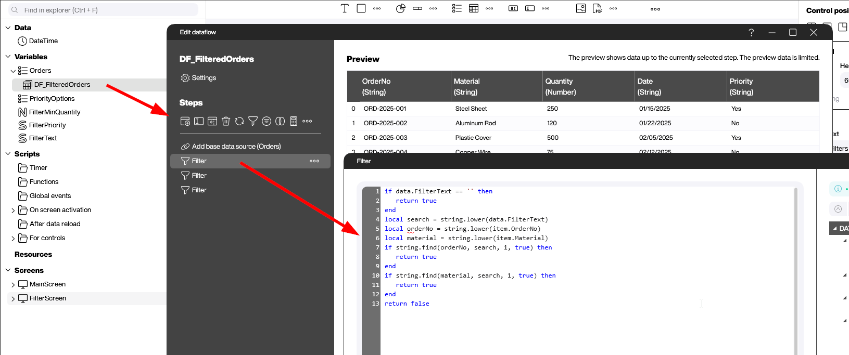The width and height of the screenshot is (849, 355).
Task: Click cell ORD-2025-002 in preview
Action: click(x=385, y=123)
